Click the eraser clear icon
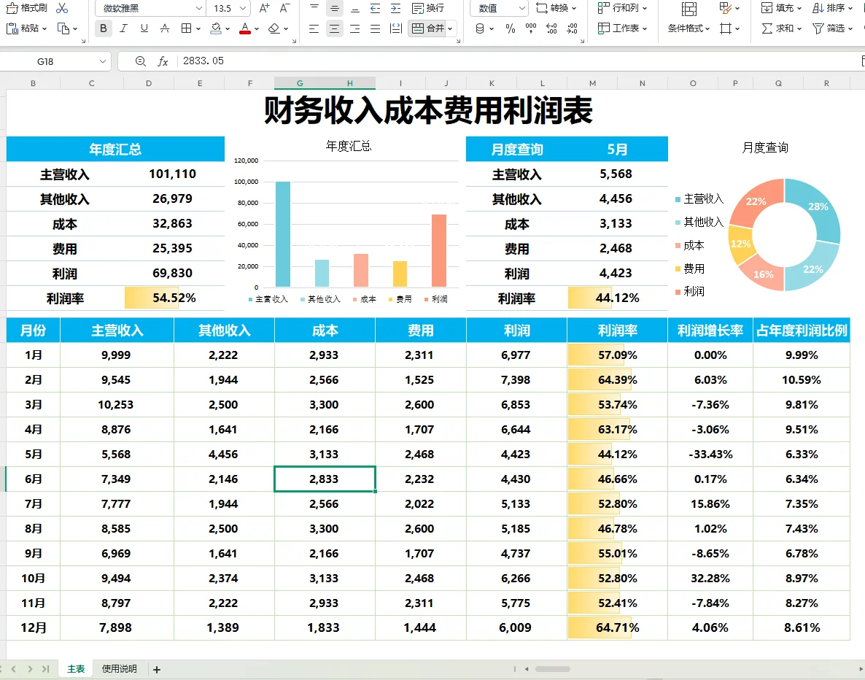Image resolution: width=865 pixels, height=680 pixels. pyautogui.click(x=274, y=28)
